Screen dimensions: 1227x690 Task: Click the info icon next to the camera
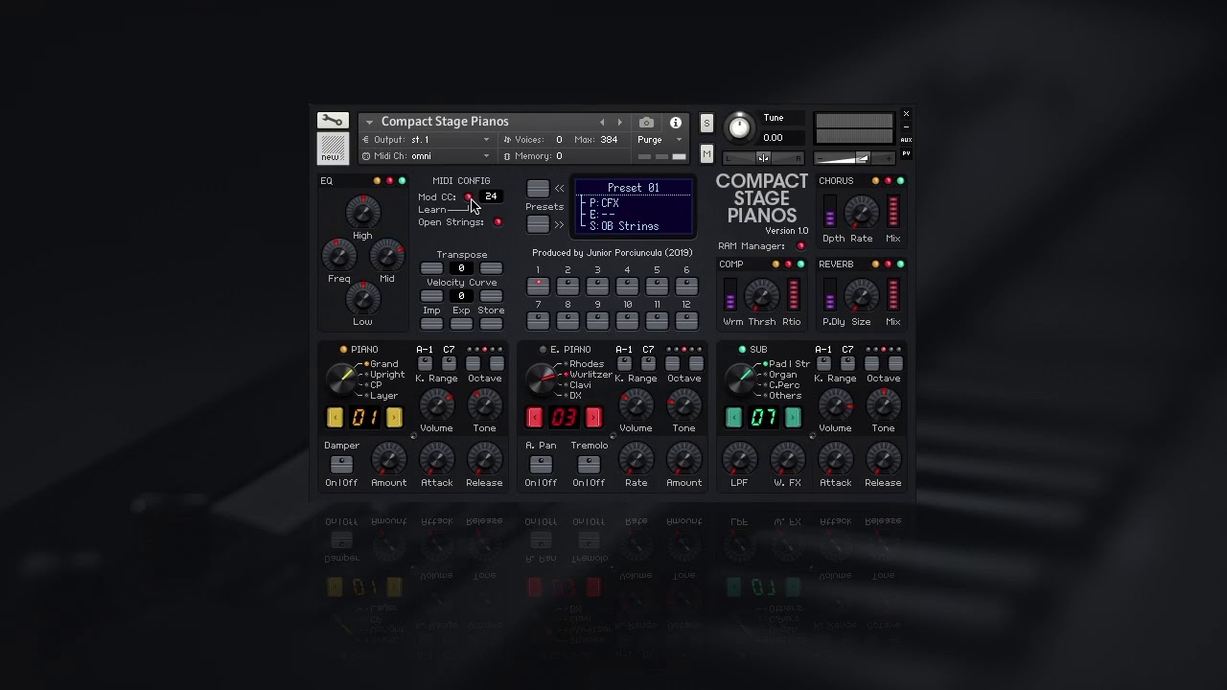tap(676, 123)
